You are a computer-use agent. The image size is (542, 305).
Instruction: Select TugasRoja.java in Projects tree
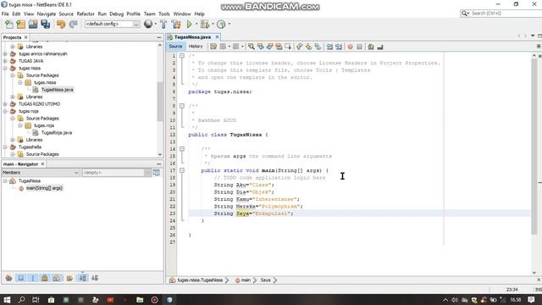click(57, 133)
